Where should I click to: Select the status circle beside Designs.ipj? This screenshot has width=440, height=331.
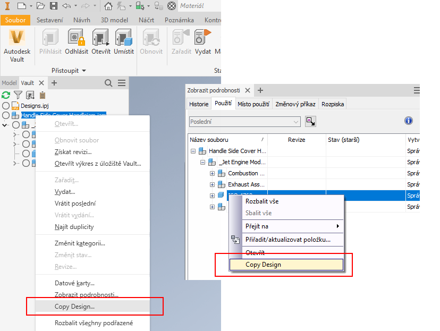pos(6,106)
